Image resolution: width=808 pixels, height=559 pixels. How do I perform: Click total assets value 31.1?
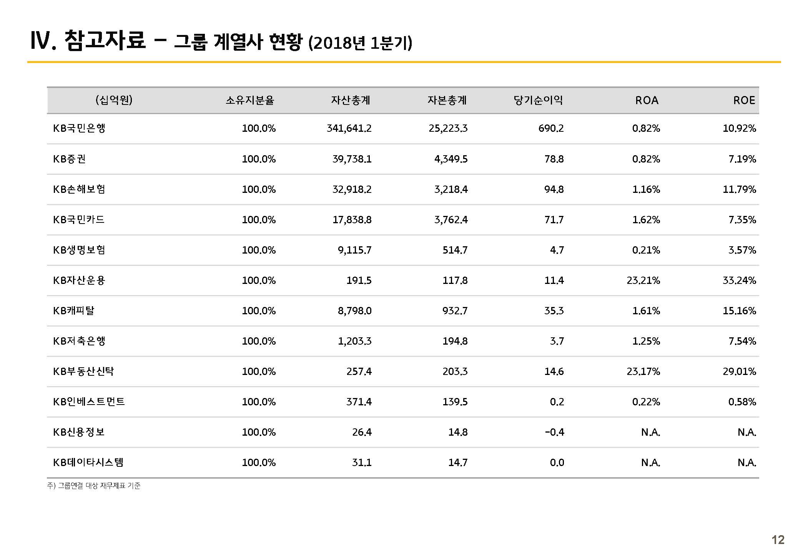(362, 463)
